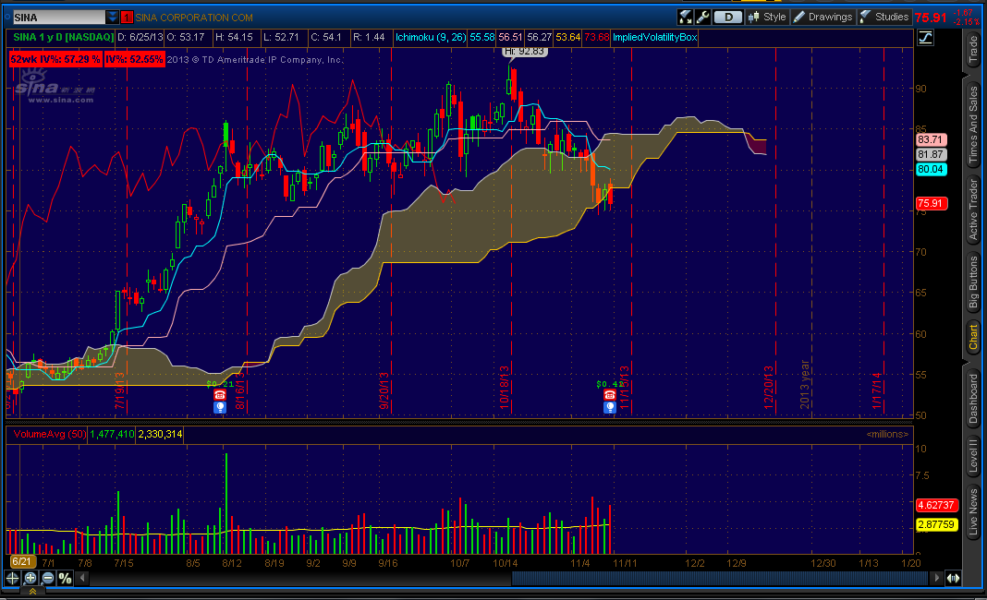The width and height of the screenshot is (987, 600).
Task: Click the second red phone earnings call icon
Action: tap(609, 394)
